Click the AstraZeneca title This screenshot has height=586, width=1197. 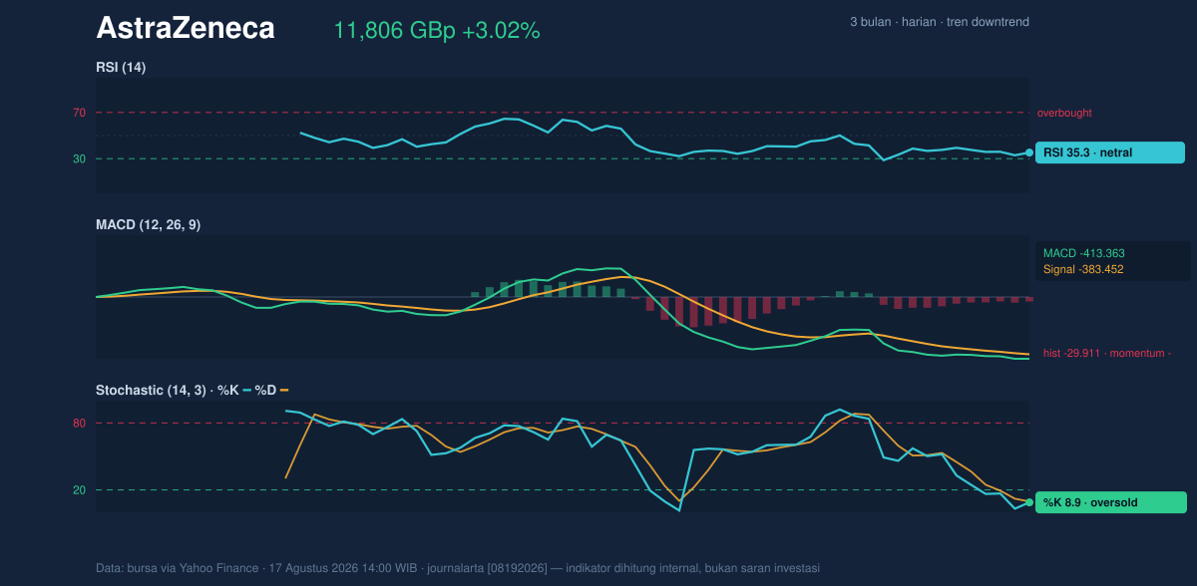click(185, 29)
